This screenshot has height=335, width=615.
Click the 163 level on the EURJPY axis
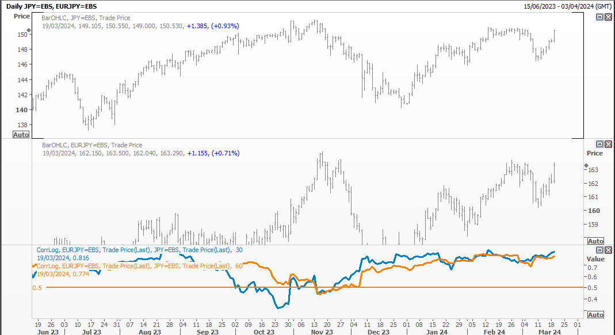(593, 170)
